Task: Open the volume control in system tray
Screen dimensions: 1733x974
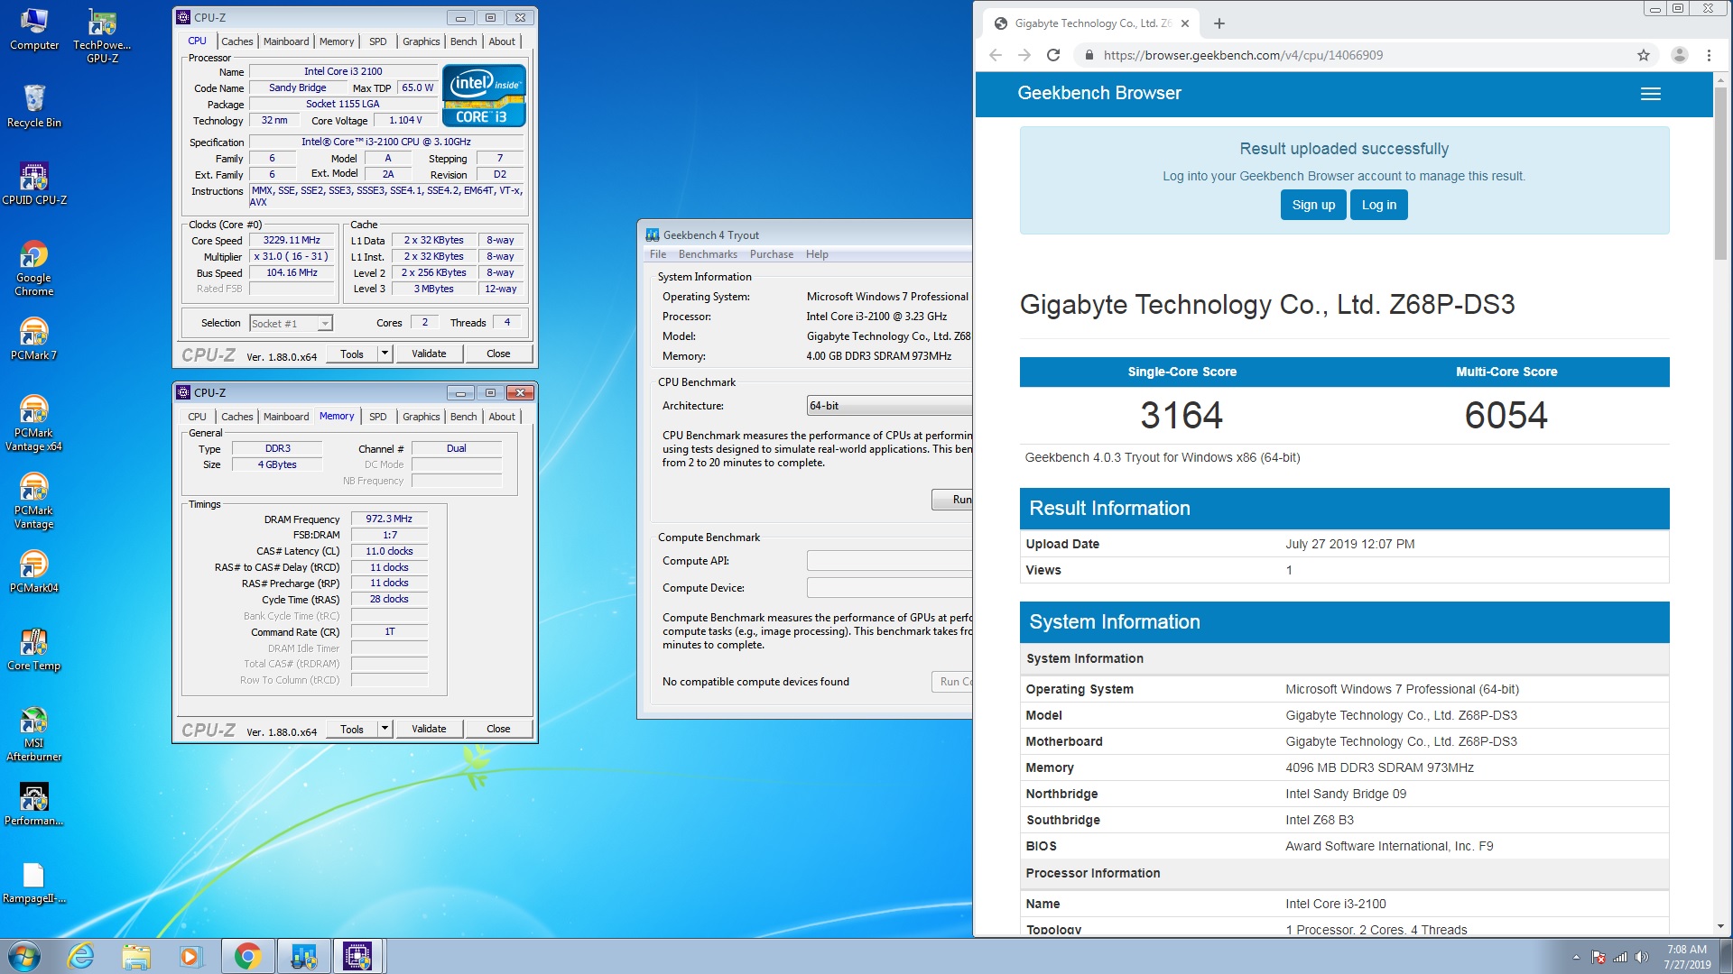Action: (1642, 957)
